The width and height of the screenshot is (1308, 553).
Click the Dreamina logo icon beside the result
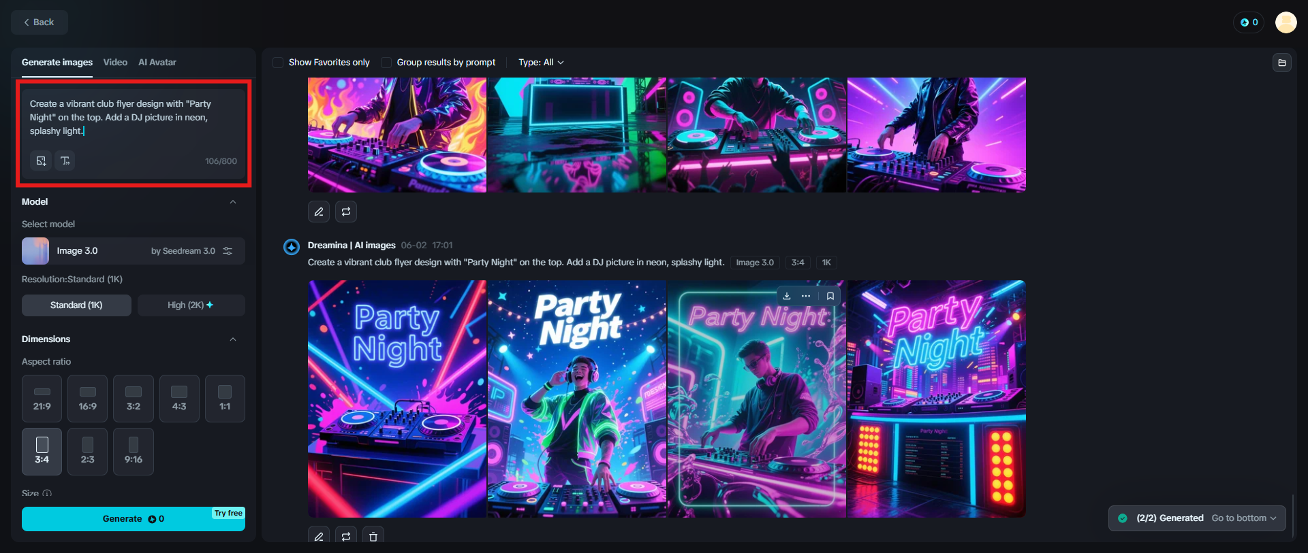click(292, 247)
